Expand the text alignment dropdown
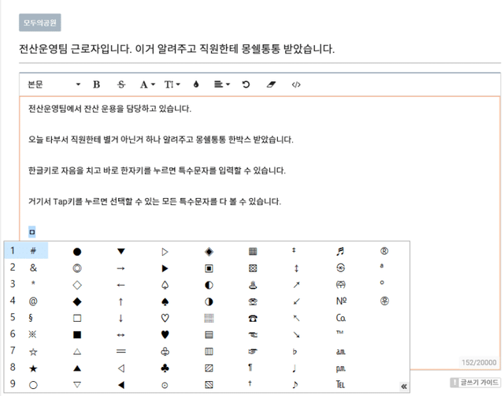Screen dimensions: 504x396 [x=222, y=84]
